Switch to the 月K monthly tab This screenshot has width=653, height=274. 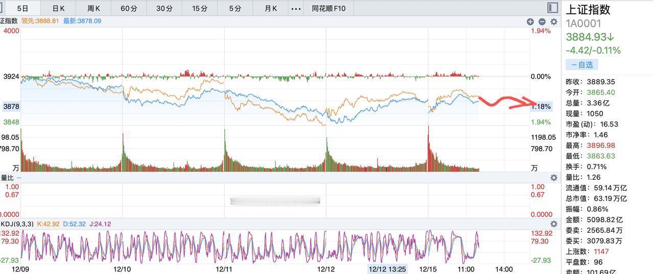(271, 8)
